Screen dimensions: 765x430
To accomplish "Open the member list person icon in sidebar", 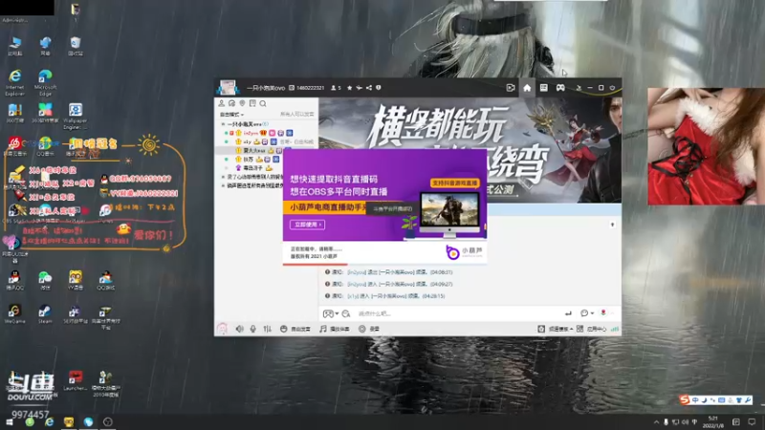I will point(222,103).
